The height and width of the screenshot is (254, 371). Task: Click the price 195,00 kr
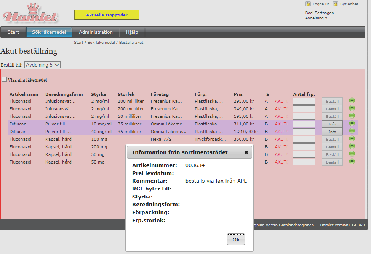[x=244, y=116]
